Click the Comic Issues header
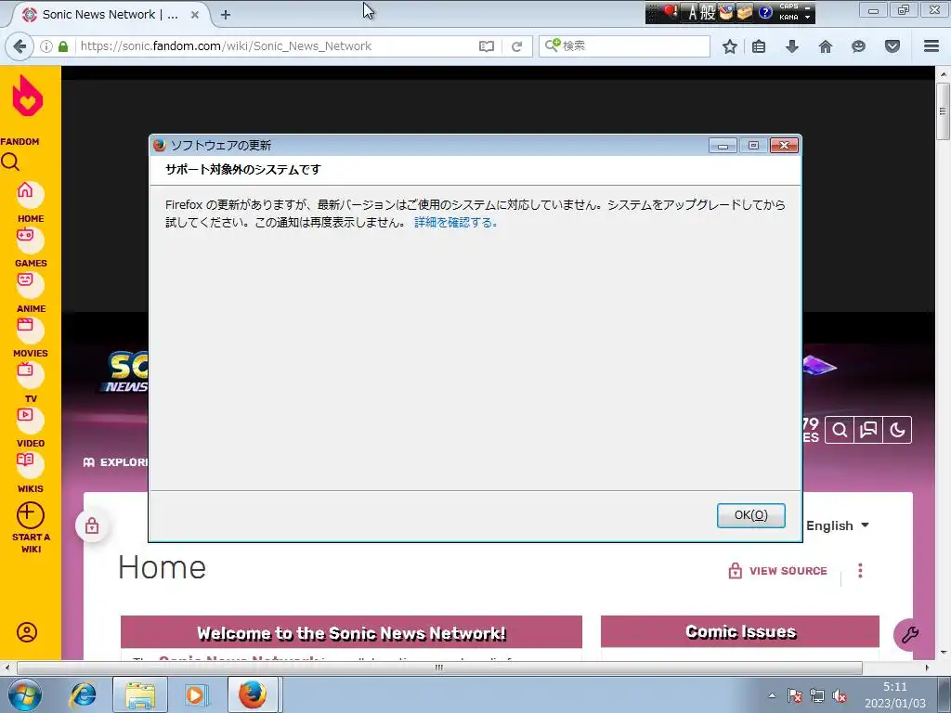This screenshot has width=951, height=713. 740,631
